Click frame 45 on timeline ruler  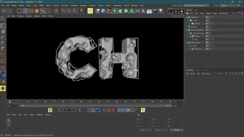(90, 102)
